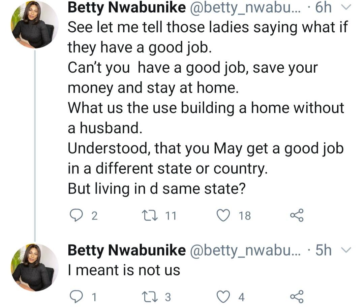This screenshot has height=308, width=364.
Task: Open Betty Nwabunike's profile from the second tweet name
Action: tap(126, 250)
